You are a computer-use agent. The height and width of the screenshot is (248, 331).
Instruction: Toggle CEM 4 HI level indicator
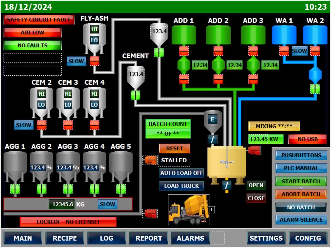click(94, 93)
